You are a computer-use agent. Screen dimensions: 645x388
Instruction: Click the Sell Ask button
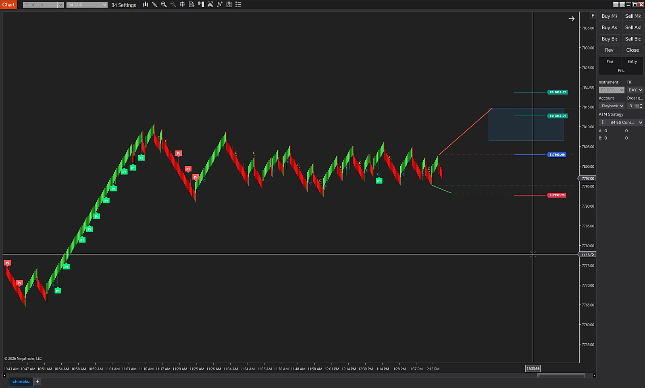pos(633,27)
